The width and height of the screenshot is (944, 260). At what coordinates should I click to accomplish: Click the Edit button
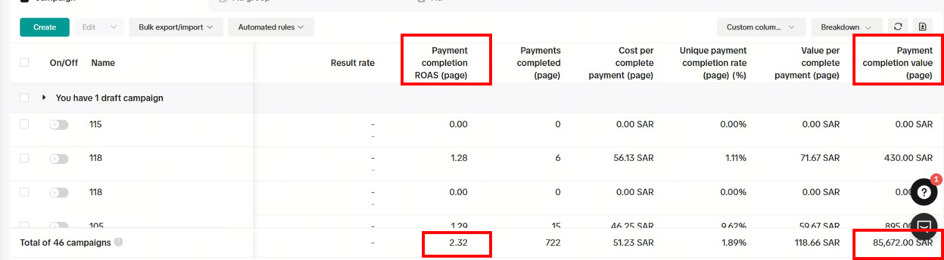click(89, 27)
